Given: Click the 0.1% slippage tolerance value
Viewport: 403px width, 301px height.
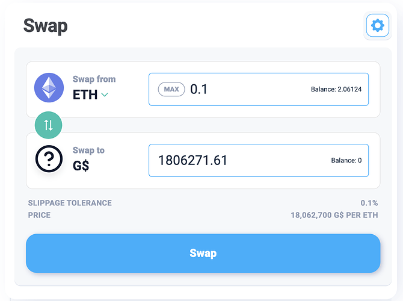Looking at the screenshot, I should pos(369,203).
